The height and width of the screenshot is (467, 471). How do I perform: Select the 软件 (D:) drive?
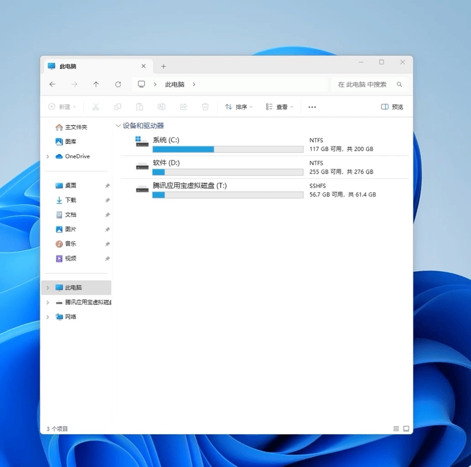(265, 167)
